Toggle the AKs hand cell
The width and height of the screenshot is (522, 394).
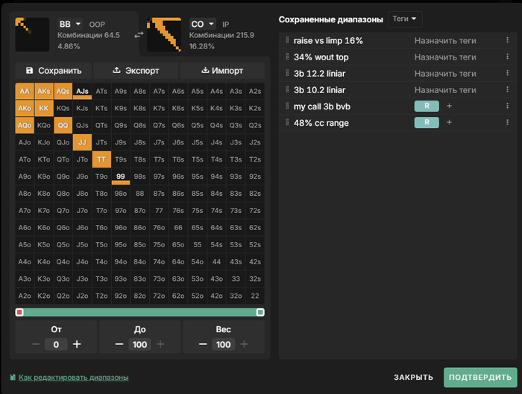pyautogui.click(x=43, y=91)
